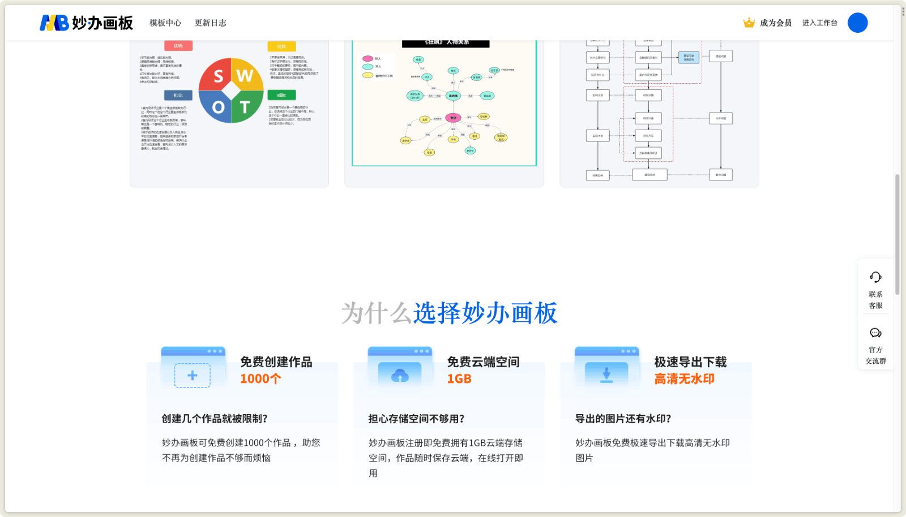Open the 更新日志 menu item
The width and height of the screenshot is (906, 517).
(210, 23)
